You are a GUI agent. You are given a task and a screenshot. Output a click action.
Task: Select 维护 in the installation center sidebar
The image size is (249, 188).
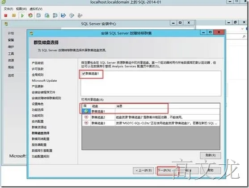click(x=11, y=47)
